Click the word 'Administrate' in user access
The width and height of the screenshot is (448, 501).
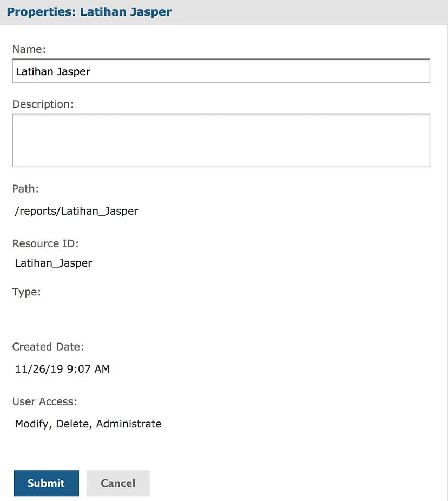click(x=129, y=424)
